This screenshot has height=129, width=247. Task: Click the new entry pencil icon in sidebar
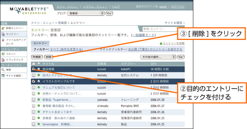[x=3, y=28]
